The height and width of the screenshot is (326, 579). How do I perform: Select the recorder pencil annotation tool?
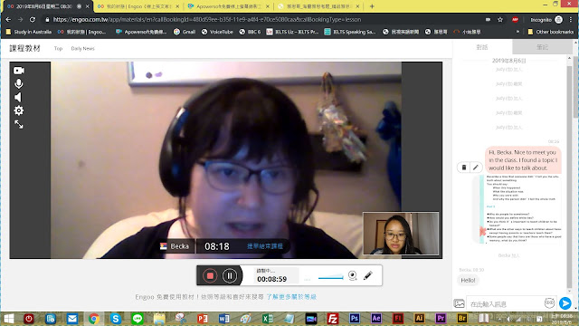point(368,275)
